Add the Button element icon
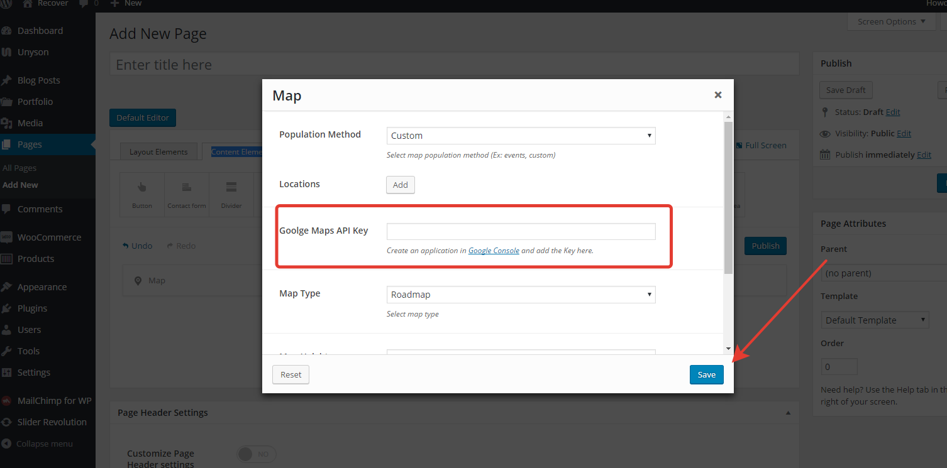Image resolution: width=947 pixels, height=468 pixels. point(142,187)
